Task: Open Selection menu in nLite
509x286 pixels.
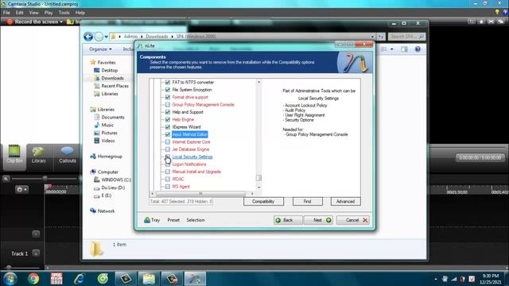Action: point(196,220)
